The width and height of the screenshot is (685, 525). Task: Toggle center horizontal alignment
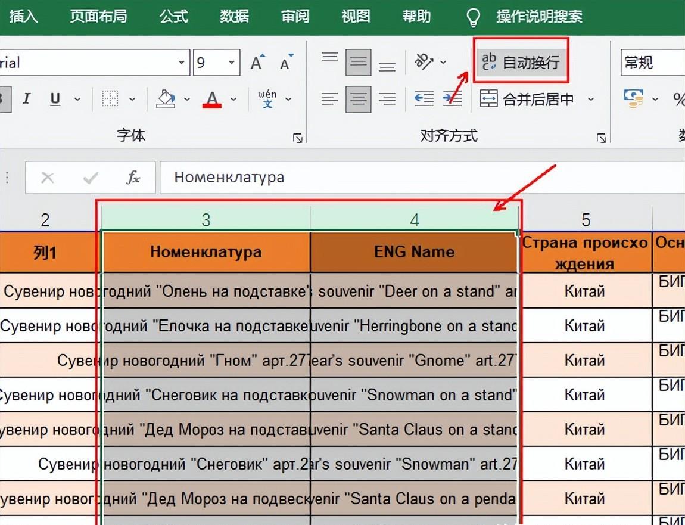[x=358, y=100]
